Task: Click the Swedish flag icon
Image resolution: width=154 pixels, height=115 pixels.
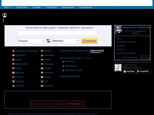Action: [13, 86]
